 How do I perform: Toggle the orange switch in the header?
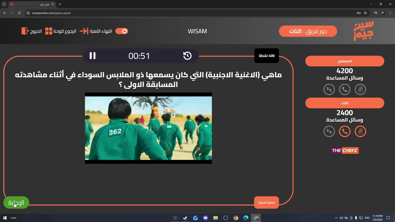point(122,31)
